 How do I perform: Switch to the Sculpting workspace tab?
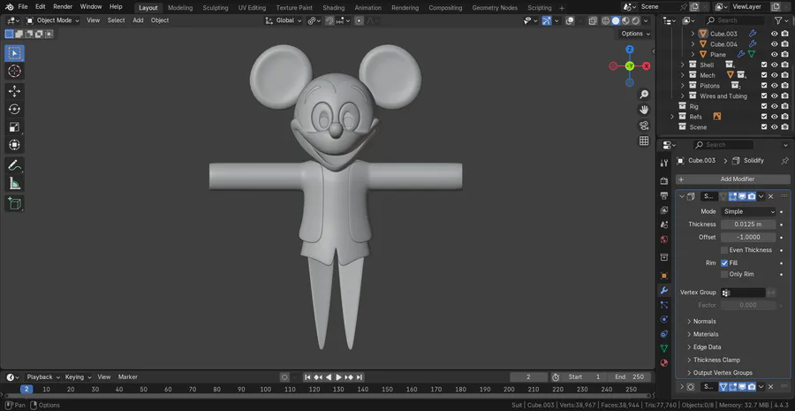[216, 8]
